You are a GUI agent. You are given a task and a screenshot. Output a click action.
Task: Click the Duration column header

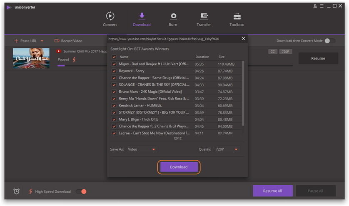coord(202,57)
